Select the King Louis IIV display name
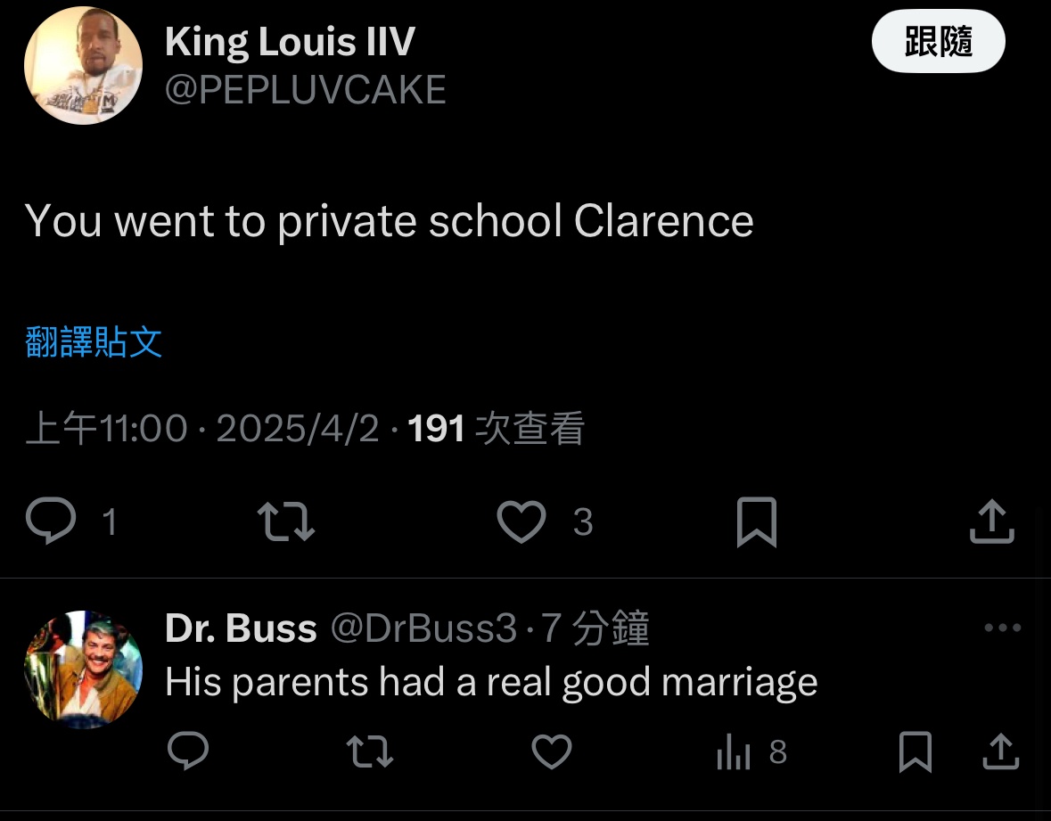 [290, 42]
